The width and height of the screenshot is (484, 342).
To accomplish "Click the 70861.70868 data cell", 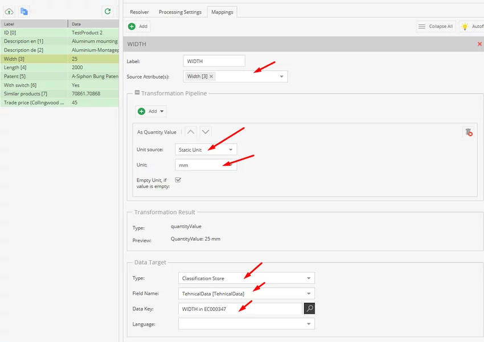I will tap(93, 94).
